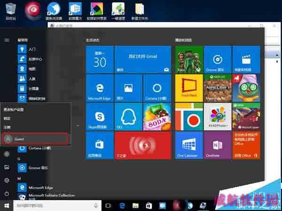Open Edge from the taskbar
This screenshot has width=282, height=211.
[x=122, y=206]
